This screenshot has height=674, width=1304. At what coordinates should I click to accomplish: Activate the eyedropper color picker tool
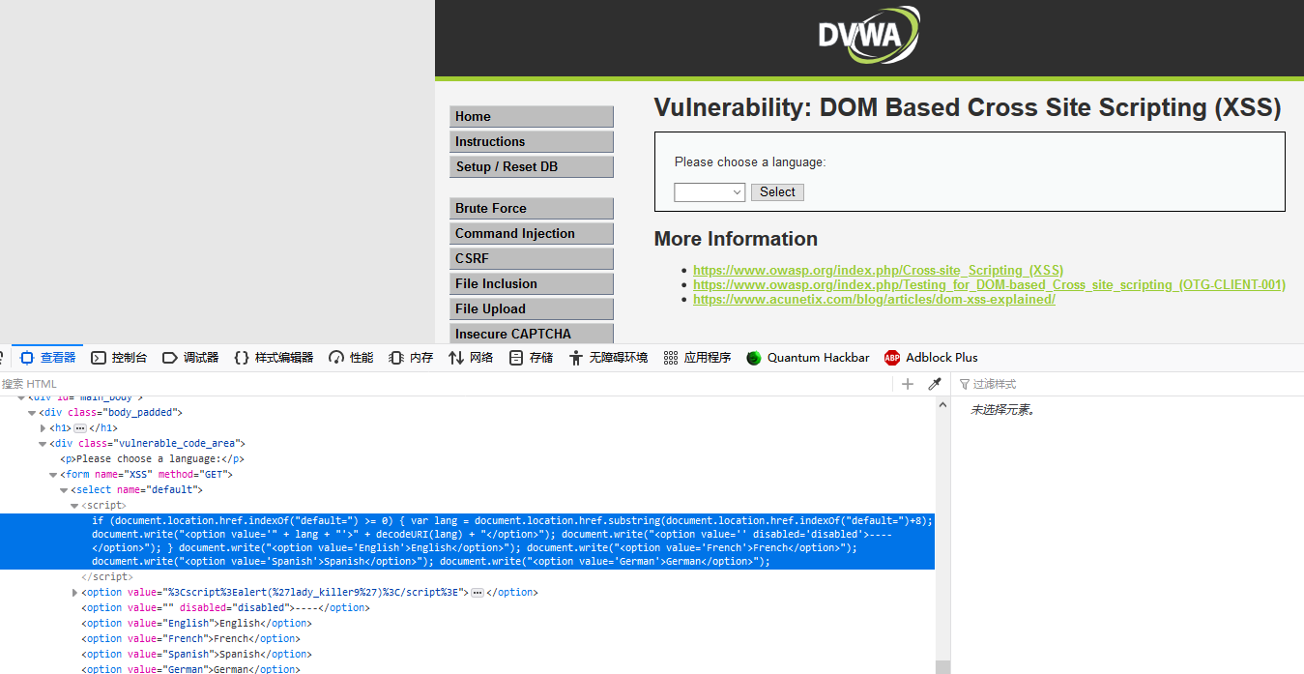935,384
